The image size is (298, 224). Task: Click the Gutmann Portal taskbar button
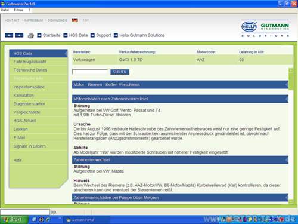(86, 220)
